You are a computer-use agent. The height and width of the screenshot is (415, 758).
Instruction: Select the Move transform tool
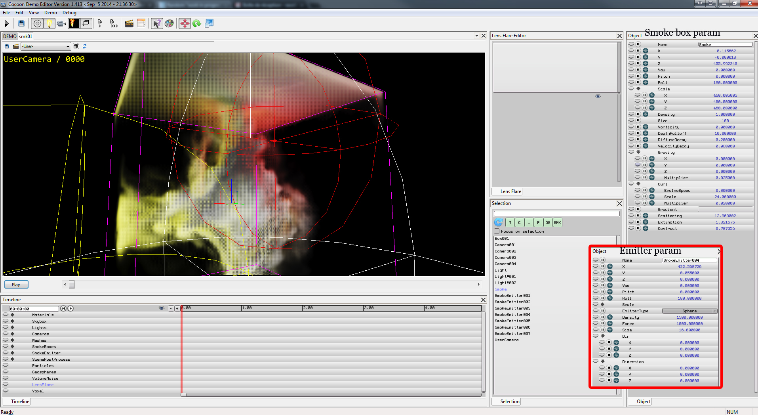[x=184, y=23]
